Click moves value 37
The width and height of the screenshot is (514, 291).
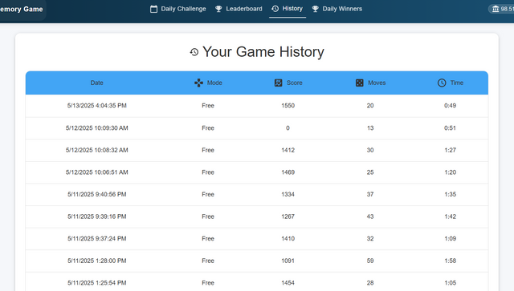point(370,194)
